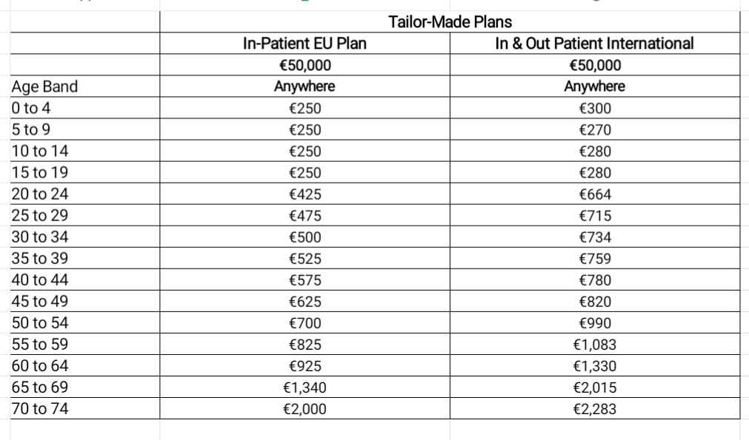Click the €1,083 price cell
This screenshot has height=440, width=749.
coord(594,345)
